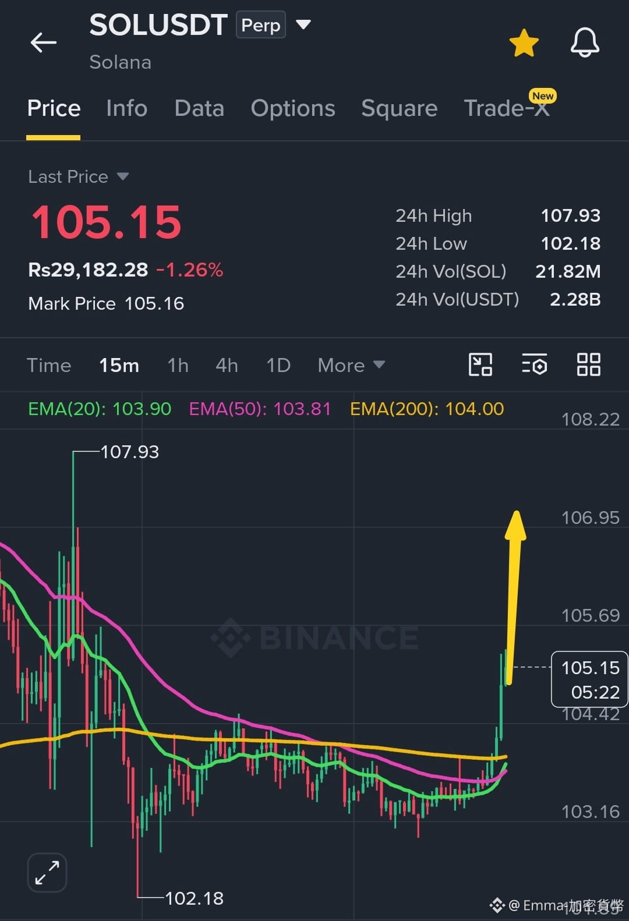Image resolution: width=629 pixels, height=921 pixels.
Task: Expand the More intervals dropdown
Action: point(351,365)
